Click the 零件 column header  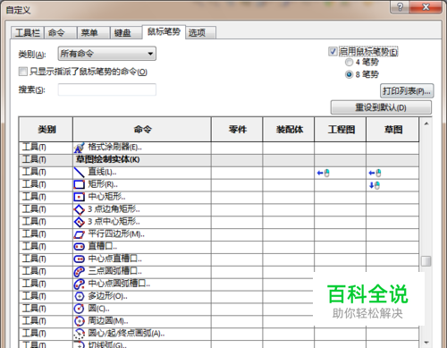(237, 130)
